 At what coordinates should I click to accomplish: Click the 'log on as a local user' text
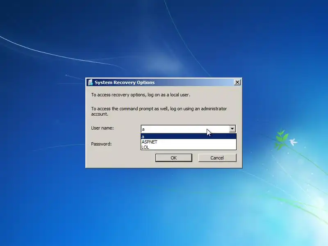(169, 95)
